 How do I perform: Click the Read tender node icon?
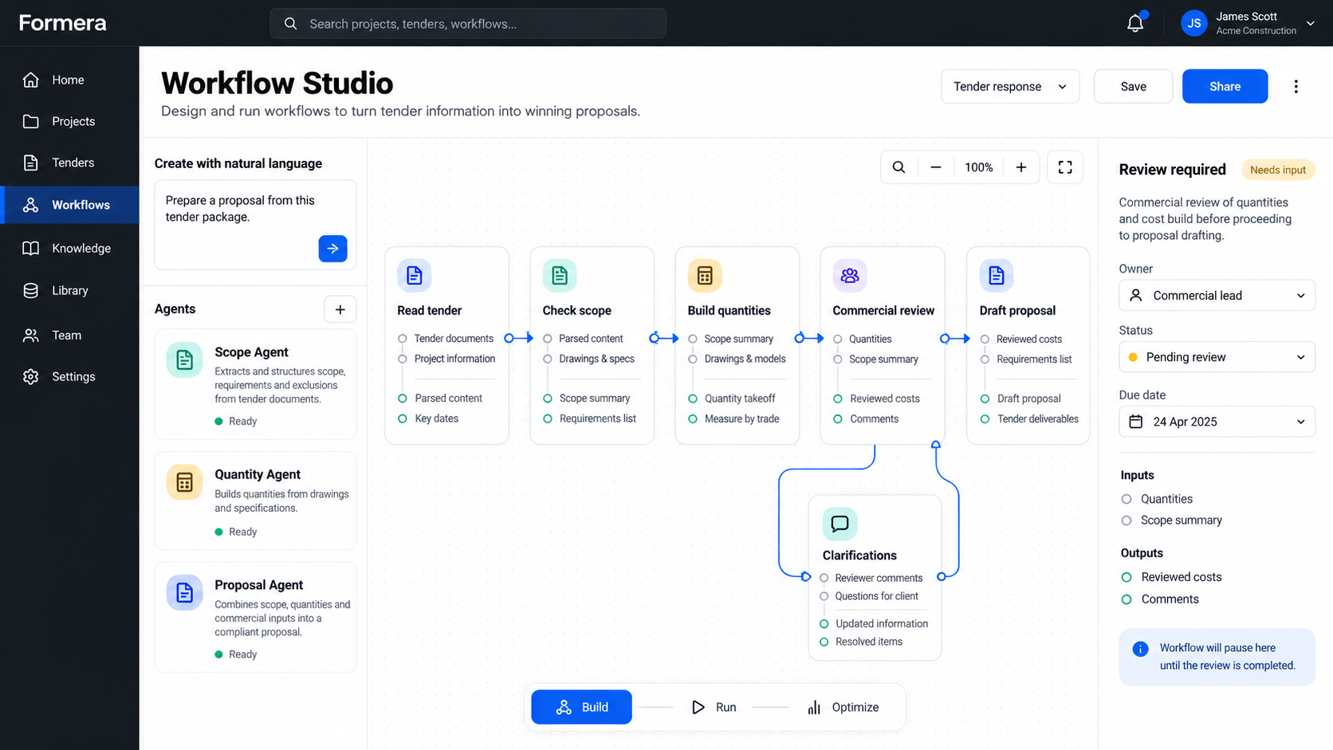(x=415, y=275)
